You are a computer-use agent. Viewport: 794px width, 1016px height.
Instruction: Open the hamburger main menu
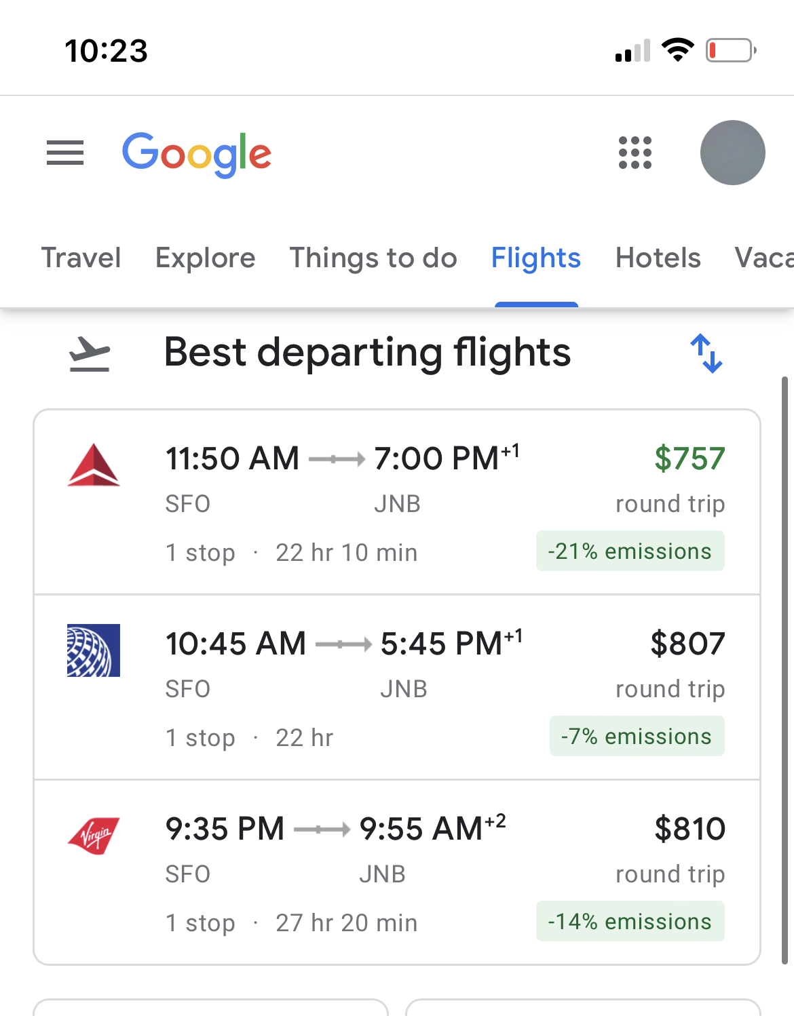pyautogui.click(x=65, y=153)
